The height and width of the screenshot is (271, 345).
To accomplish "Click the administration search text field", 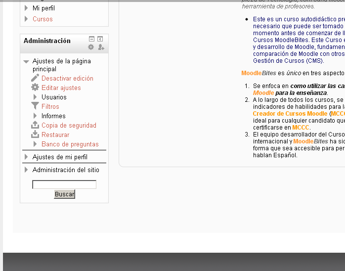I will [64, 184].
